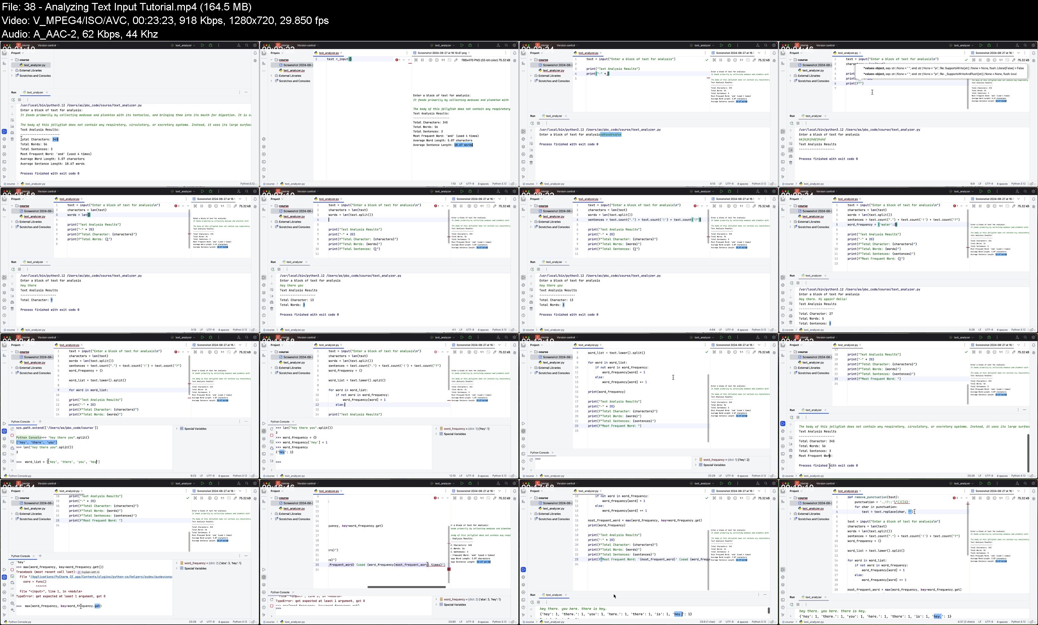The image size is (1038, 625).
Task: Click the Rerun icon in the 00:01:10 Run panel
Action: click(x=13, y=100)
